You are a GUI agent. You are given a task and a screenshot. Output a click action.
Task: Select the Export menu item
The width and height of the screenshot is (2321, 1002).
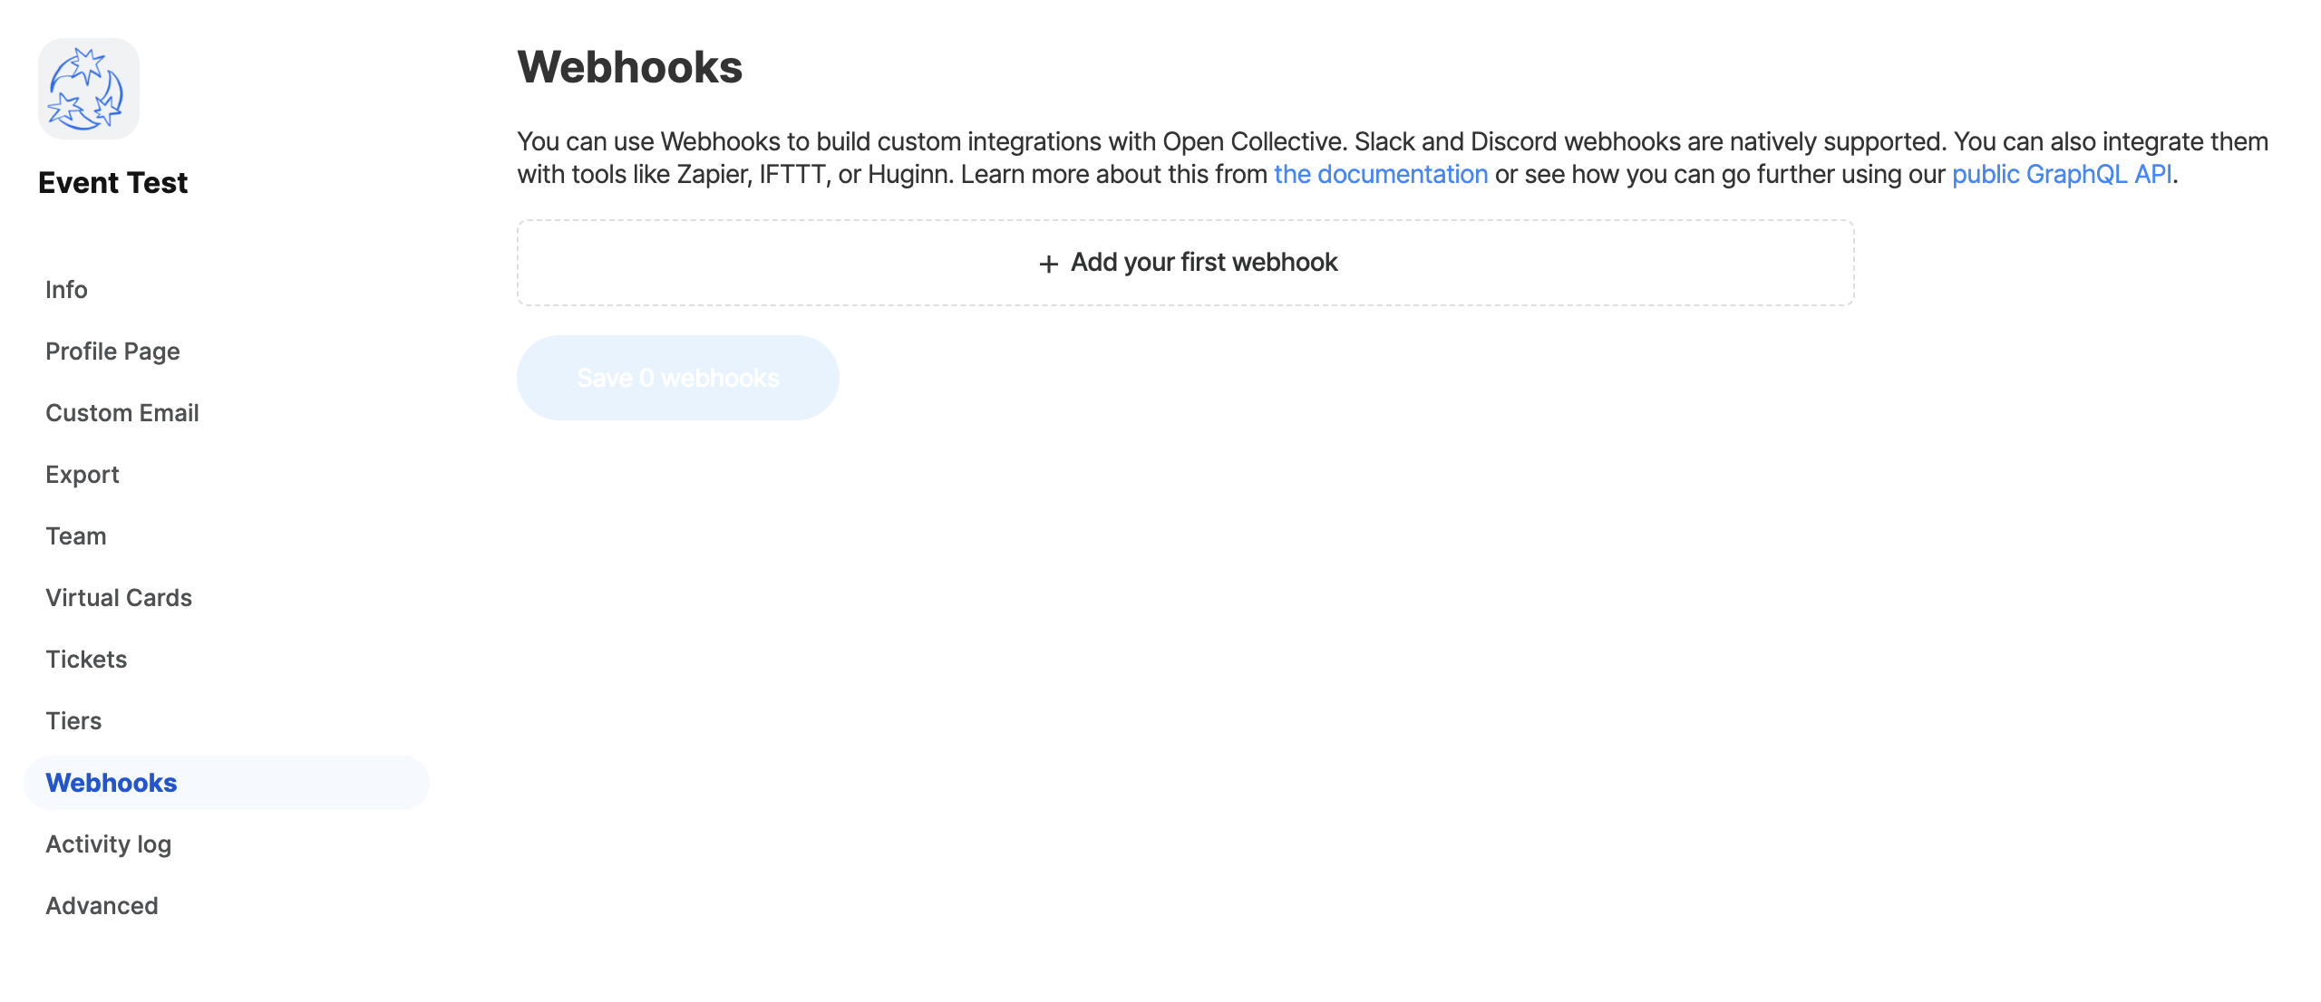[82, 475]
